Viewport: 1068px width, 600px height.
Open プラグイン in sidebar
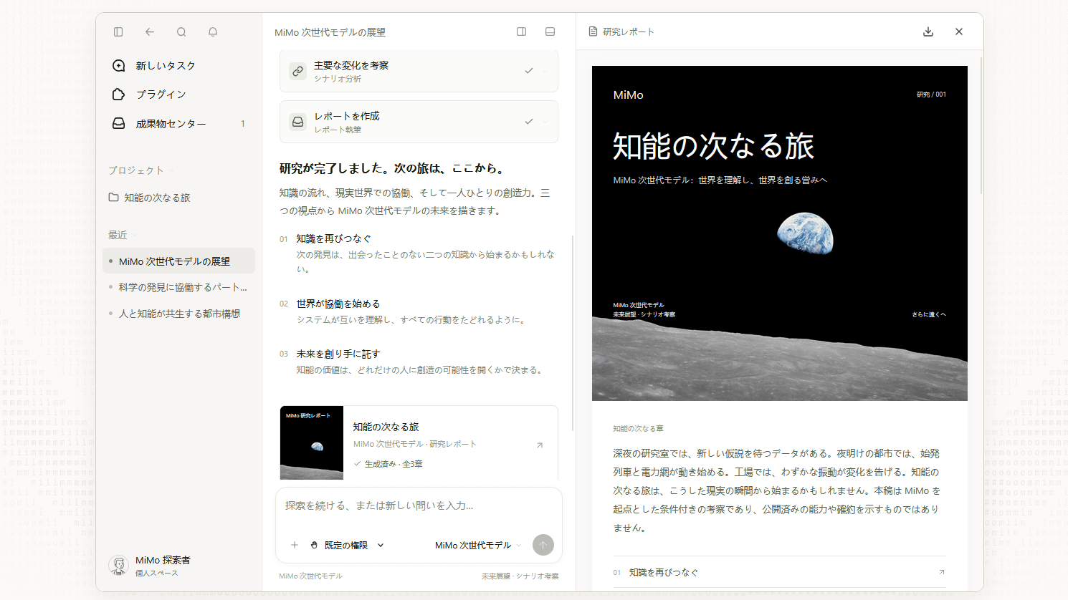click(x=178, y=95)
